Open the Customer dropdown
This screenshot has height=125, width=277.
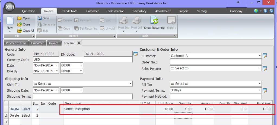pos(260,56)
